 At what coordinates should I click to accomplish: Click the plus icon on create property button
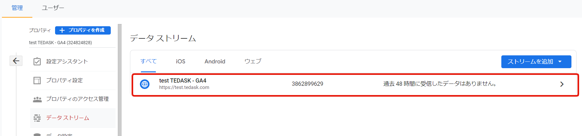coord(62,30)
